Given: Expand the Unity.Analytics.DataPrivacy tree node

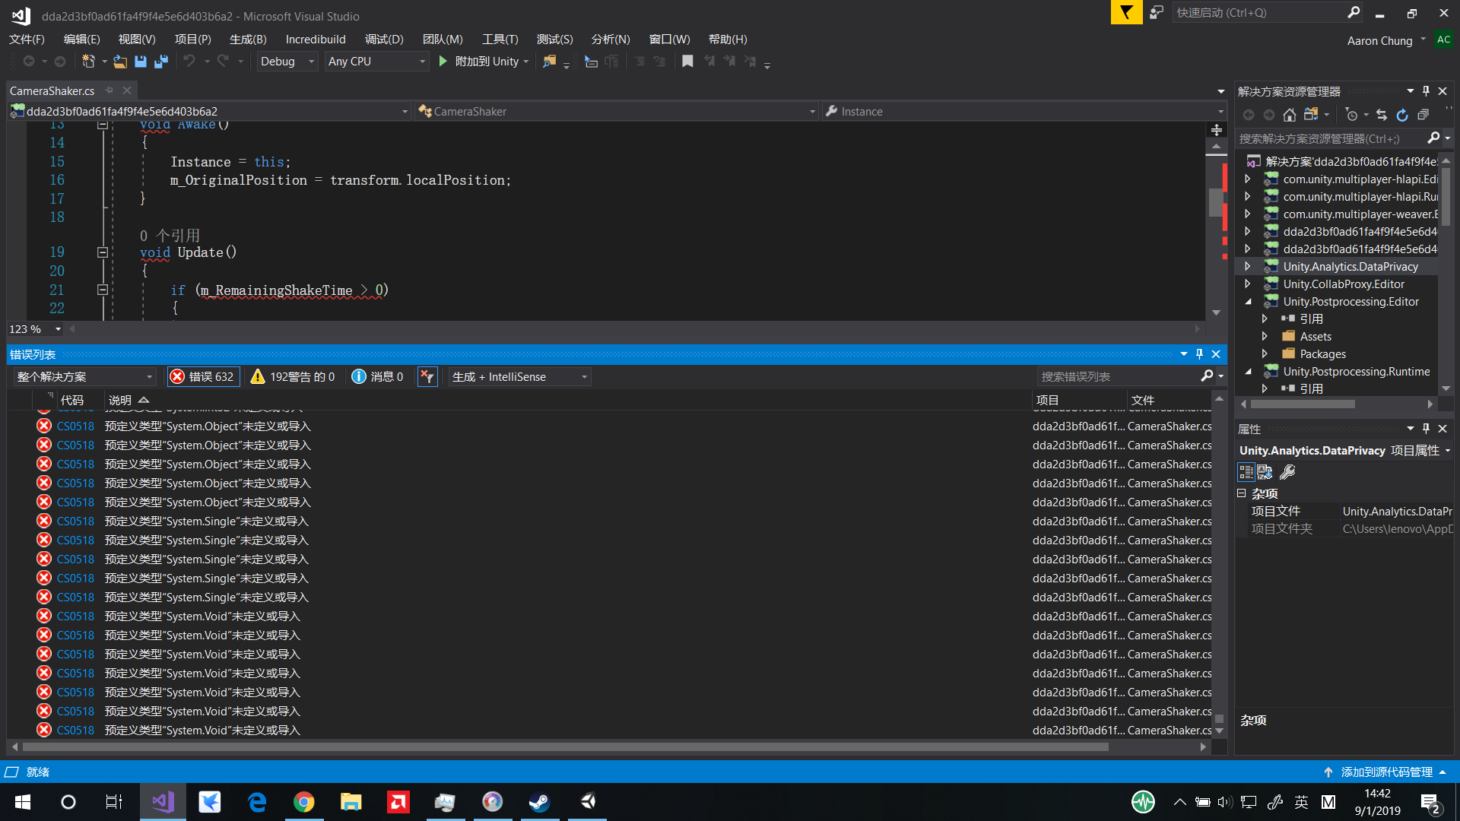Looking at the screenshot, I should (1247, 266).
